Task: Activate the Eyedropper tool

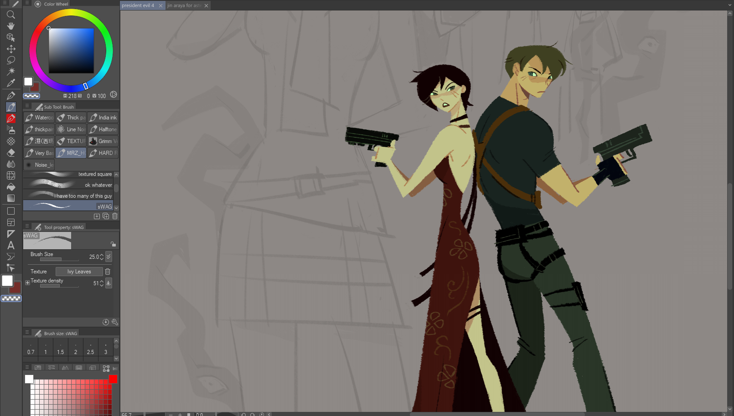Action: coord(11,83)
